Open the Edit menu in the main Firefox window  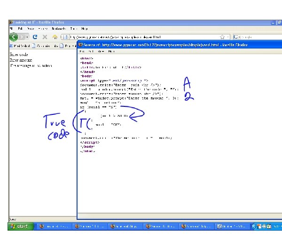(x=20, y=29)
